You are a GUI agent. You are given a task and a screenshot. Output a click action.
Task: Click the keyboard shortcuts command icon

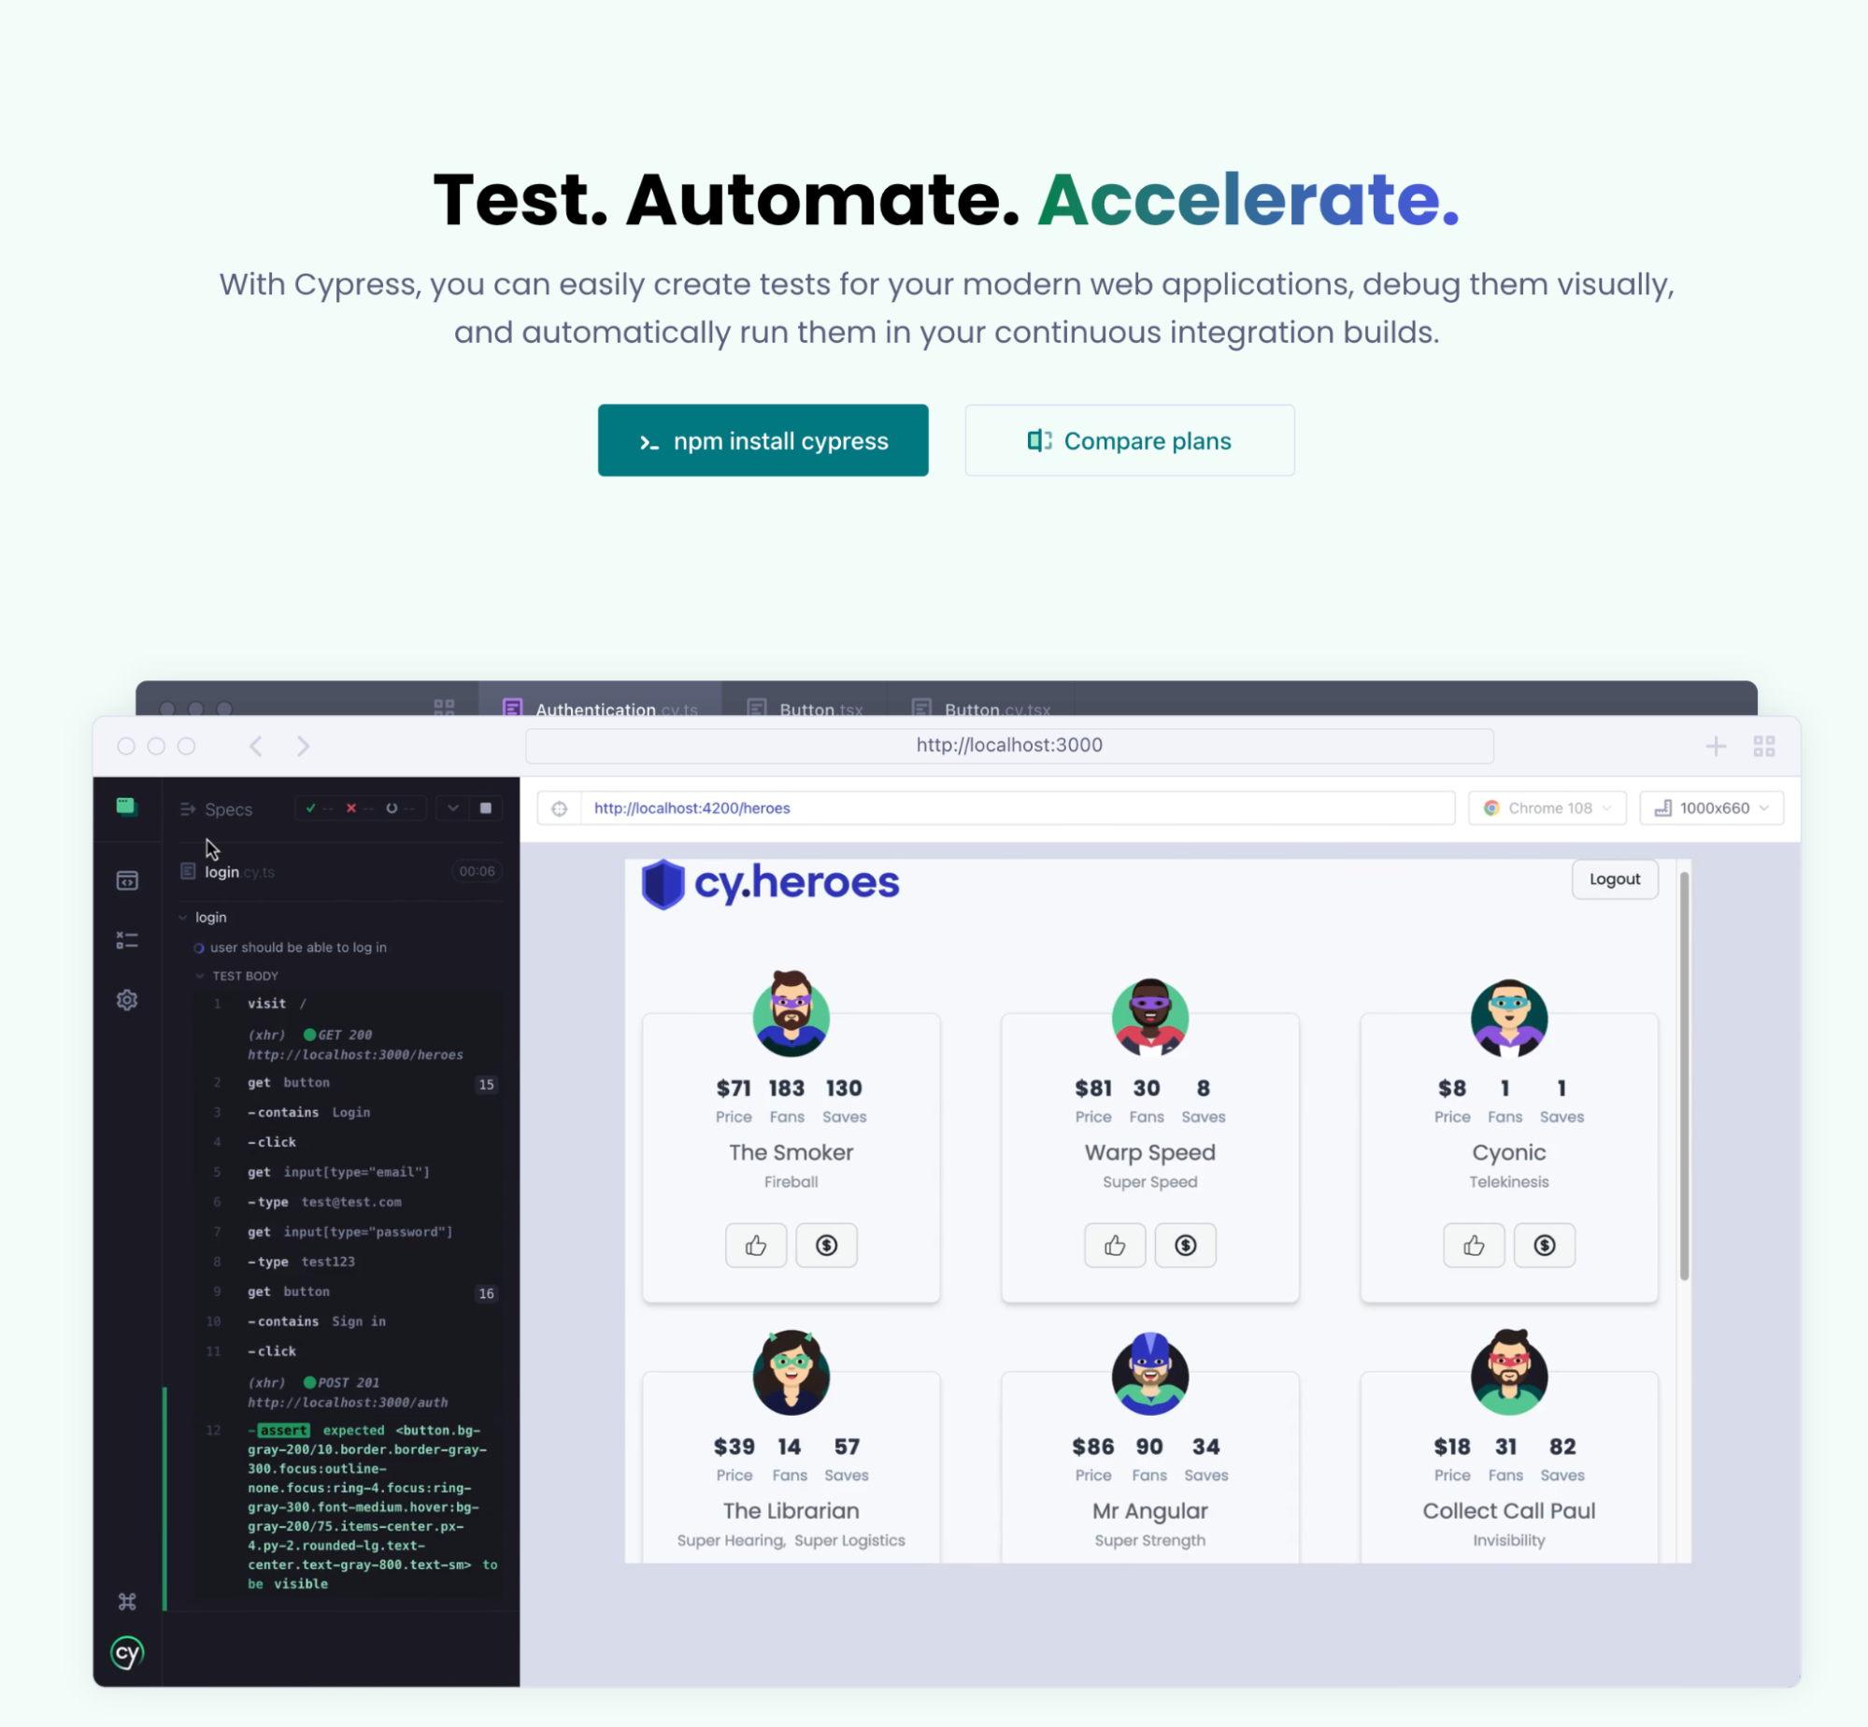click(127, 1602)
